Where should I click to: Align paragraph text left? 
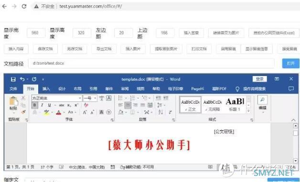[x=120, y=105]
